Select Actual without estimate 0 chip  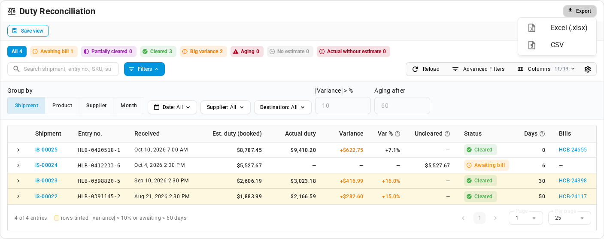point(353,51)
